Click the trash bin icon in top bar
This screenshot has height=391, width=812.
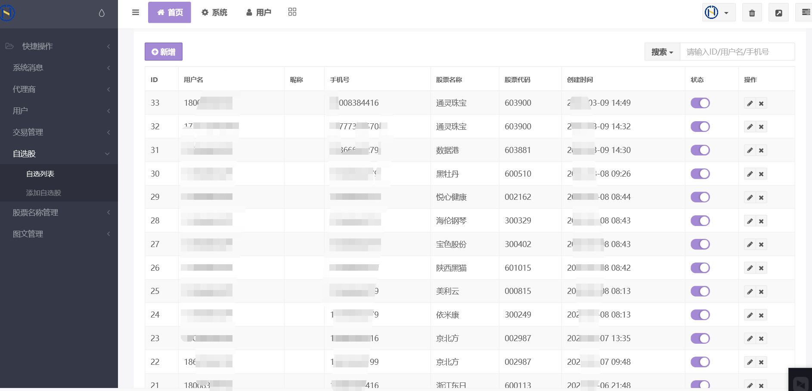[x=752, y=13]
